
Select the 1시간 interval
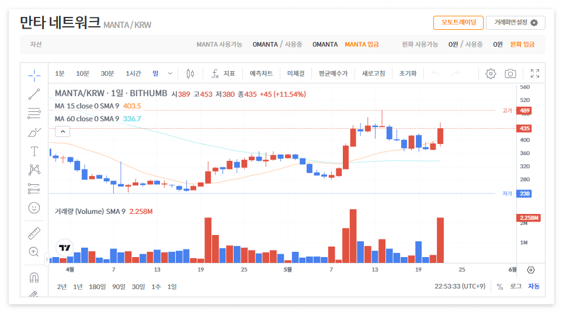coord(133,73)
